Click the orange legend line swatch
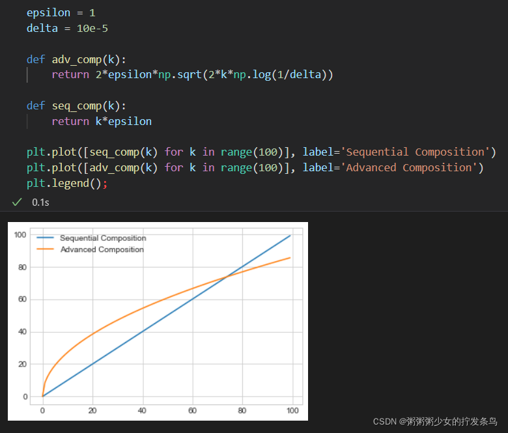 (45, 249)
